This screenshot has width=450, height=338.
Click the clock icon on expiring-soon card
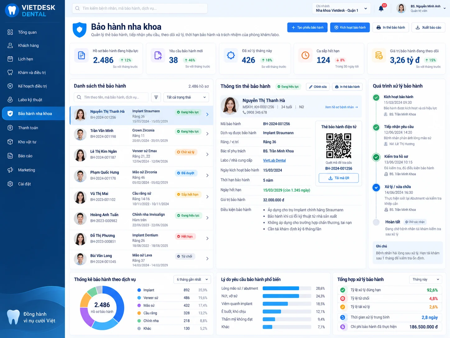[x=305, y=55]
